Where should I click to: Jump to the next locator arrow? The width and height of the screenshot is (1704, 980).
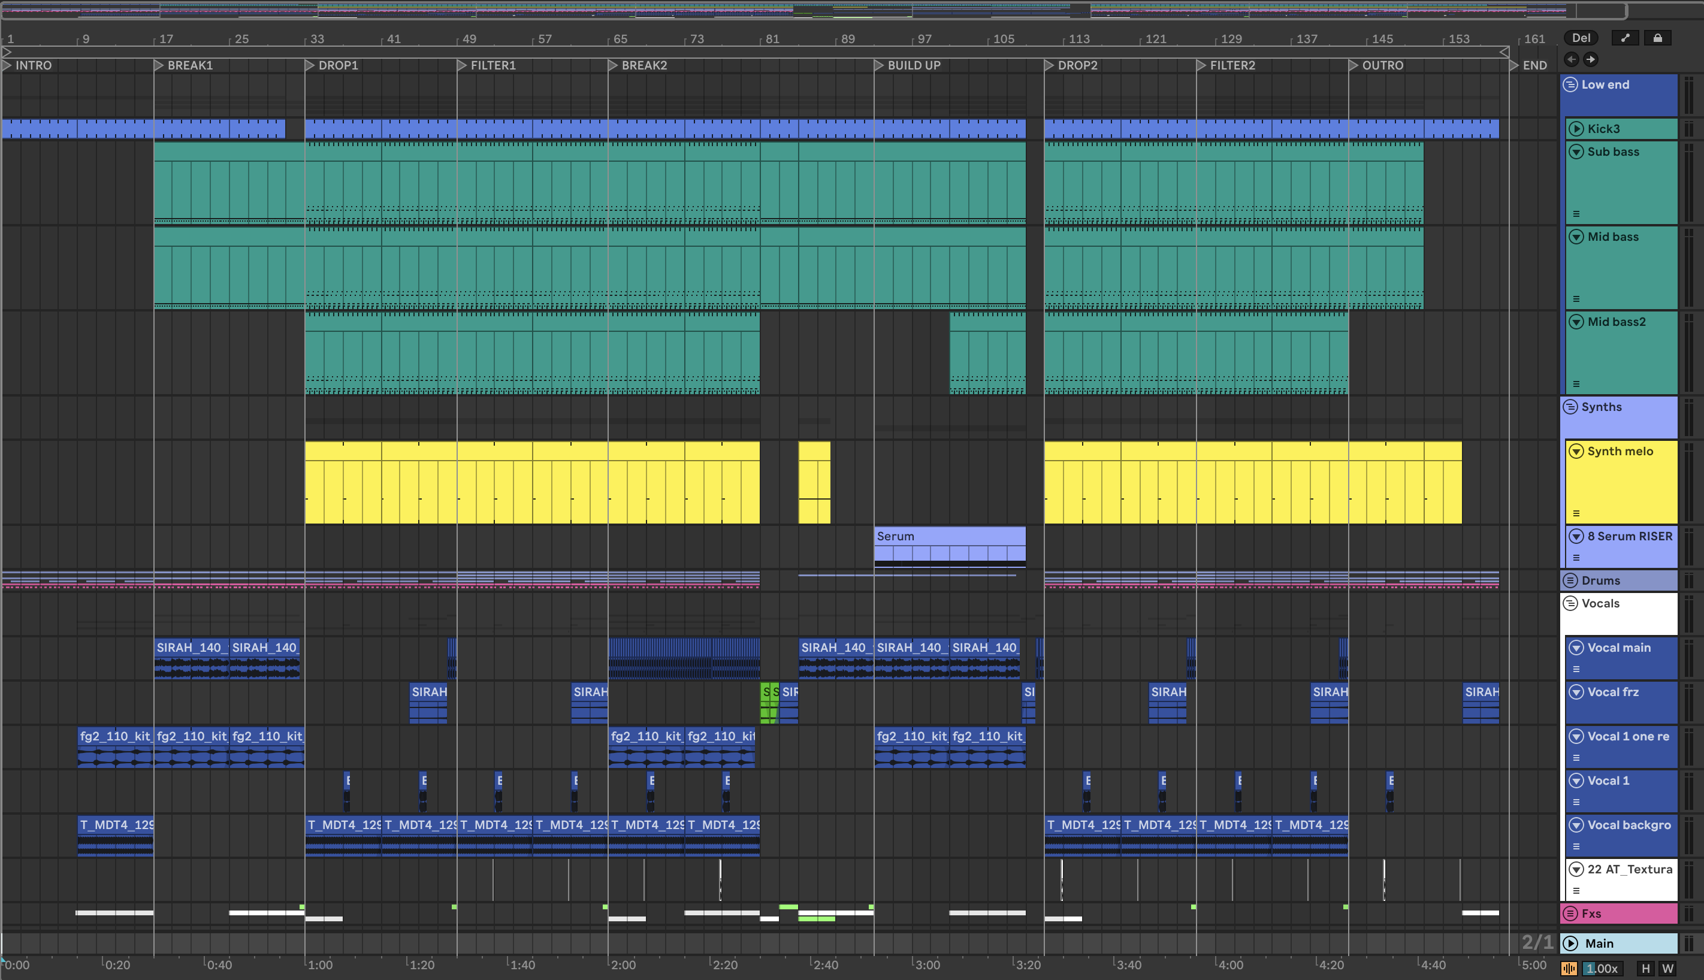[x=1591, y=59]
